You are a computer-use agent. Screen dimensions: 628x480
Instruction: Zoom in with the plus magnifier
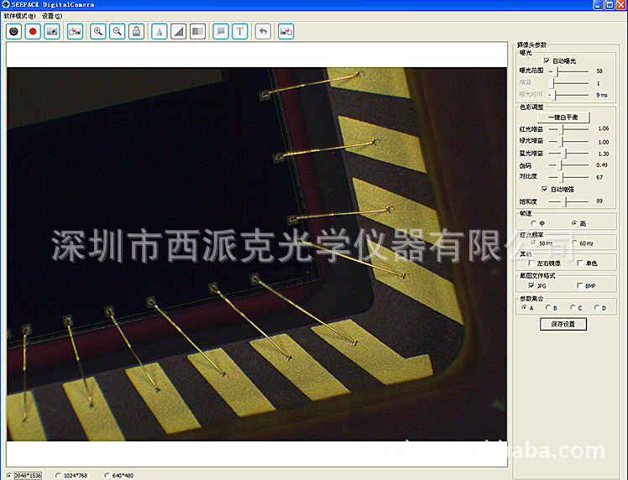point(97,31)
